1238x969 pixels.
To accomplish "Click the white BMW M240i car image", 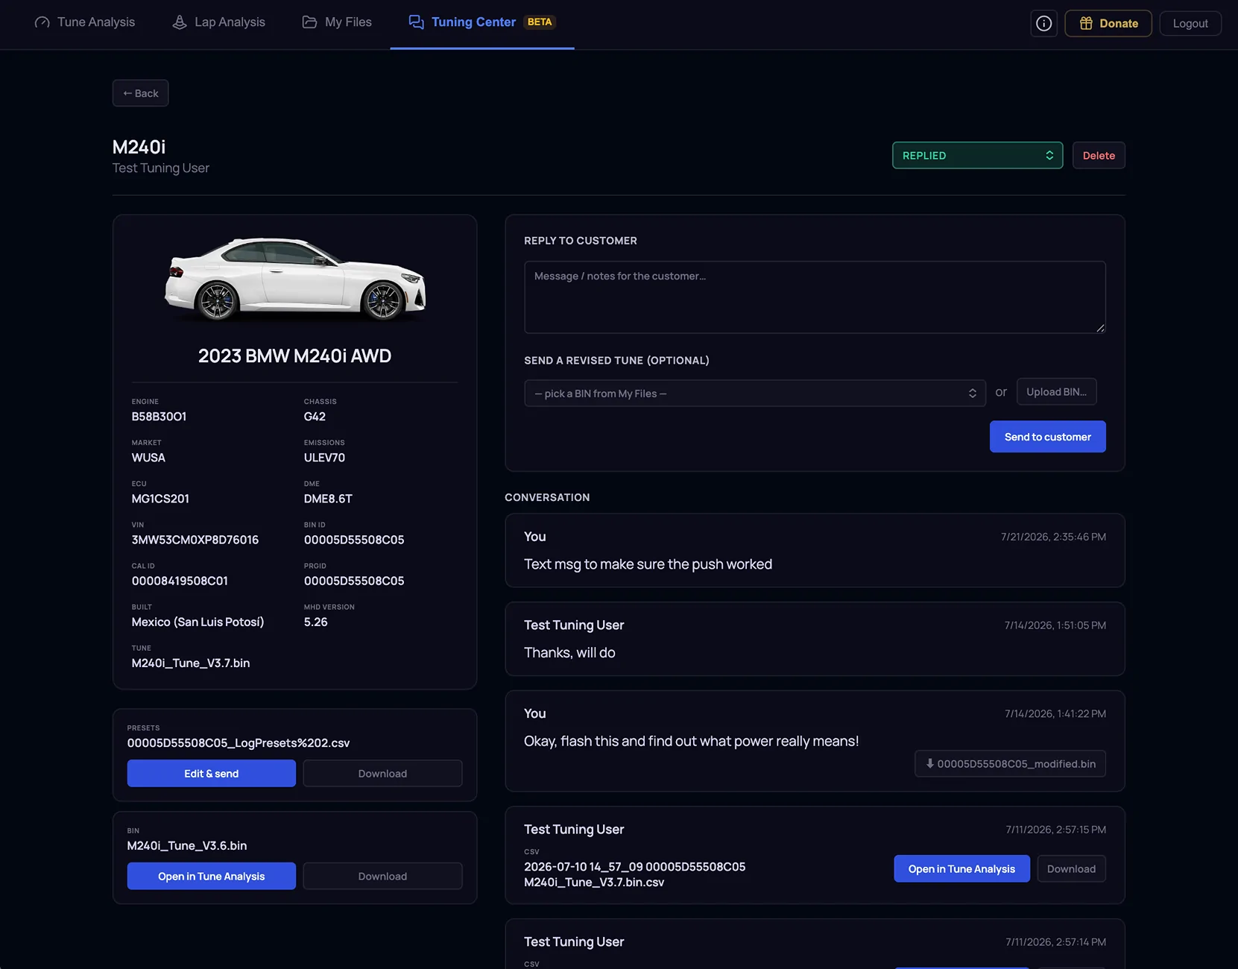I will click(x=295, y=279).
